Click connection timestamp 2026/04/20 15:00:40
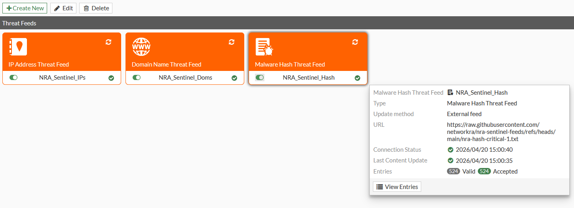This screenshot has height=208, width=574. 485,150
